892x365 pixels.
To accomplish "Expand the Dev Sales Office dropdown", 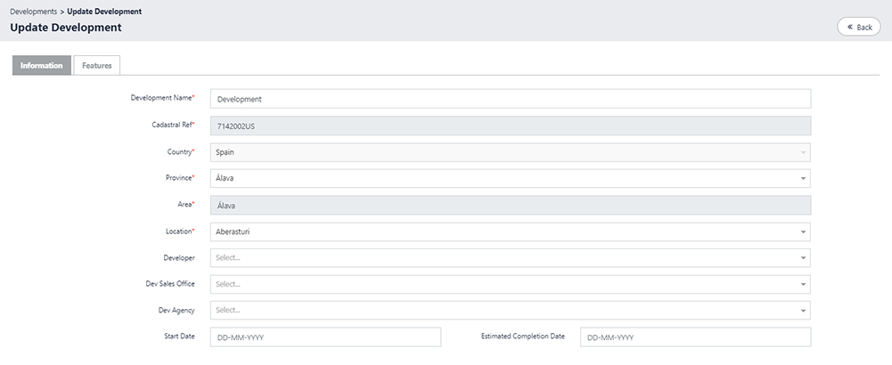I will click(511, 284).
